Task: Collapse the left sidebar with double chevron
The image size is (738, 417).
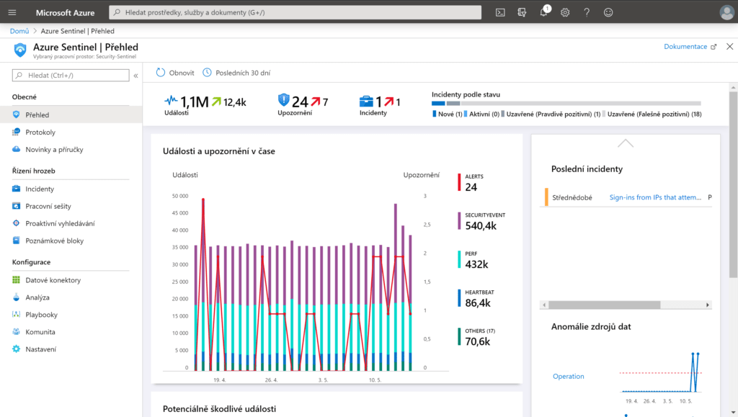Action: (x=135, y=75)
